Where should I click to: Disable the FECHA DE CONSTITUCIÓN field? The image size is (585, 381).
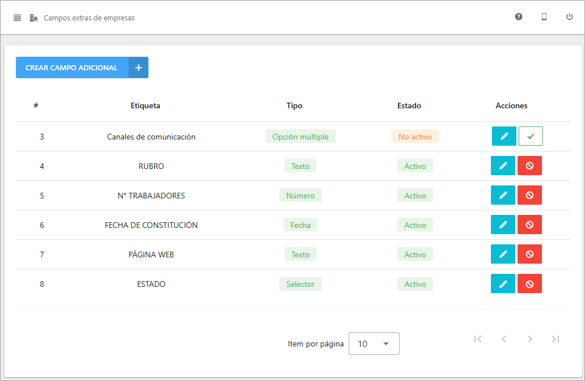click(x=529, y=225)
